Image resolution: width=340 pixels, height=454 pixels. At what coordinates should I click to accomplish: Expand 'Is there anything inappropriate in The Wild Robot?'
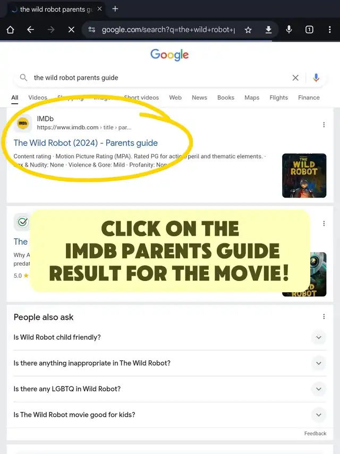click(x=170, y=363)
